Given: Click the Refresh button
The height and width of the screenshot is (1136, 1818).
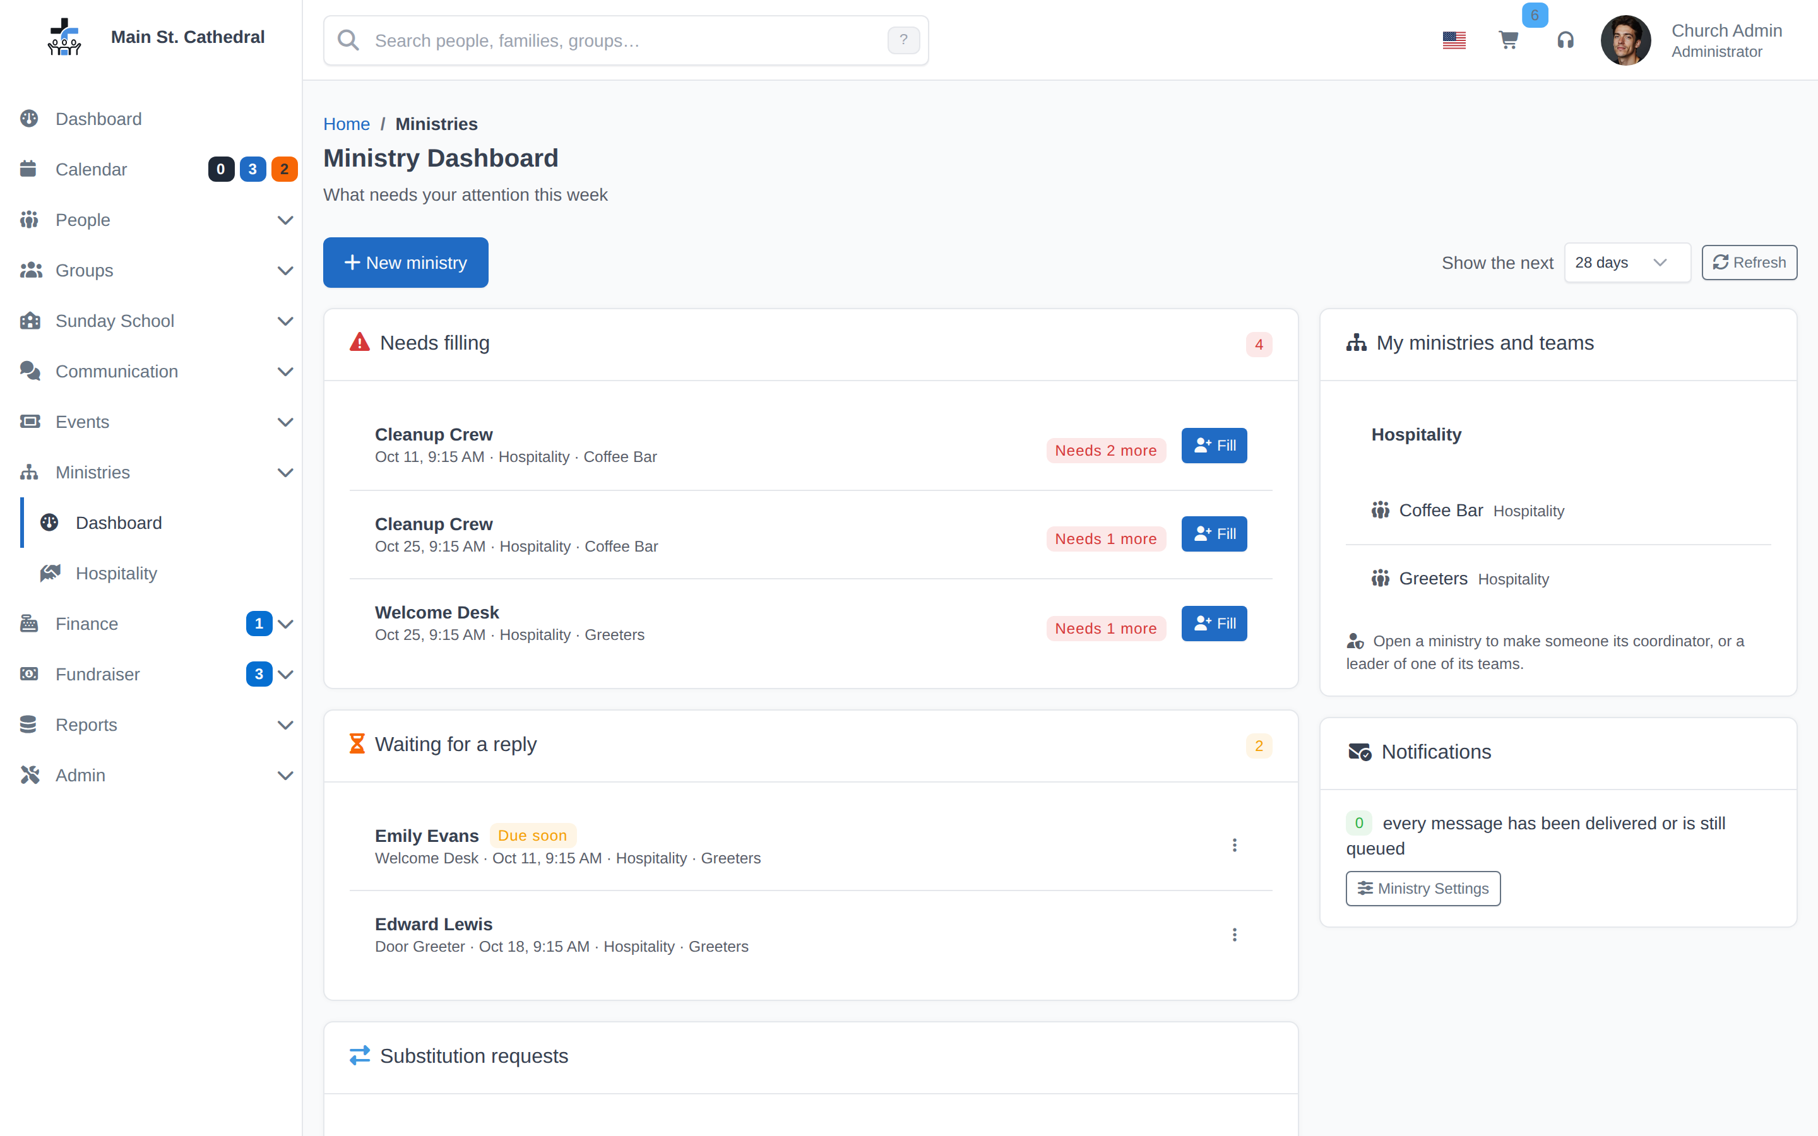Looking at the screenshot, I should (1749, 262).
